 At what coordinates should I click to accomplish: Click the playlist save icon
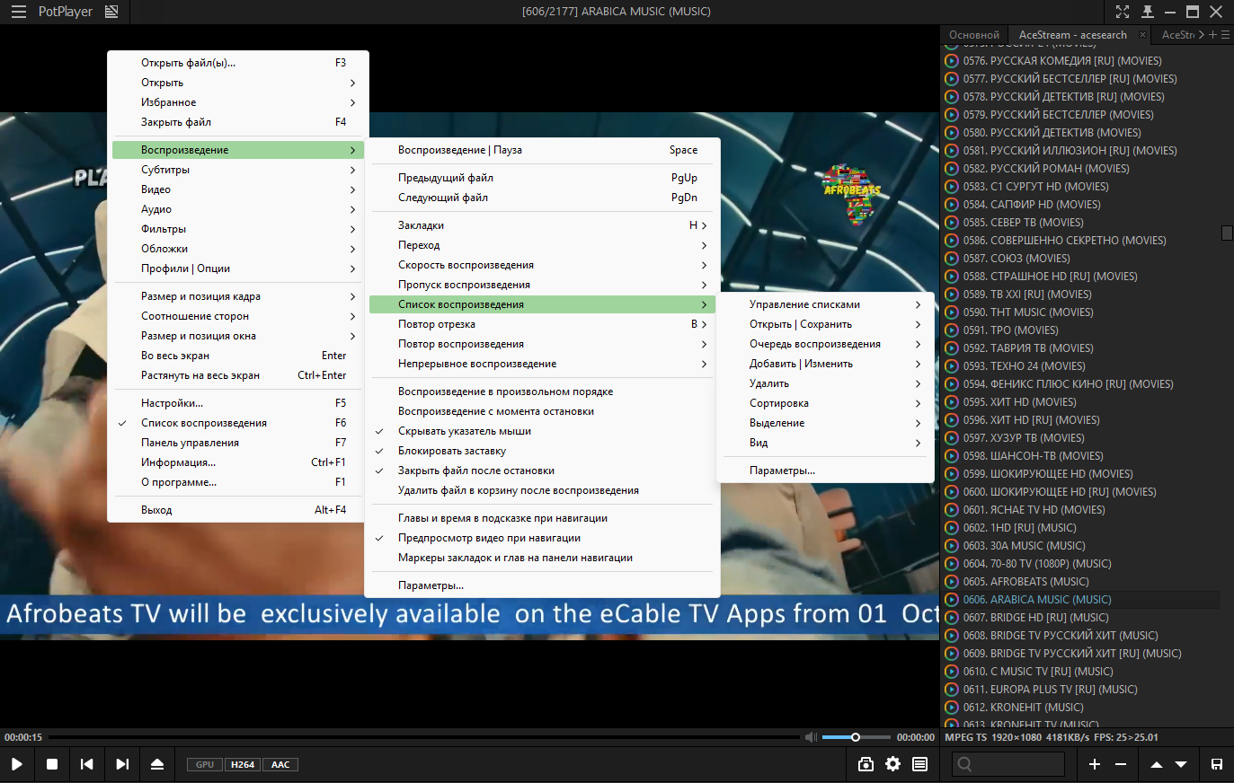click(x=1216, y=764)
